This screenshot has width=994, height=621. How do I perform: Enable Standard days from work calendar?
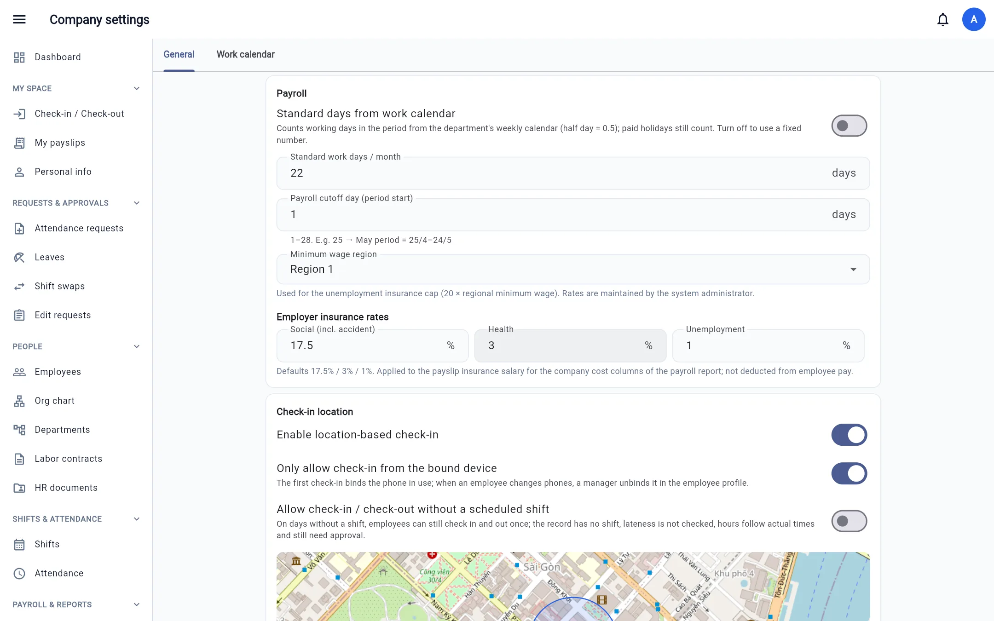click(x=849, y=126)
